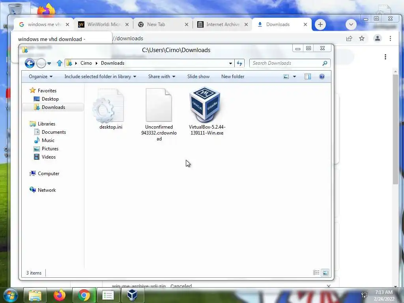Switch to the New Tab Chrome tab

163,24
